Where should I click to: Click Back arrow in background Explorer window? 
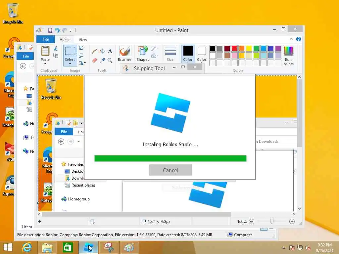(x=23, y=66)
